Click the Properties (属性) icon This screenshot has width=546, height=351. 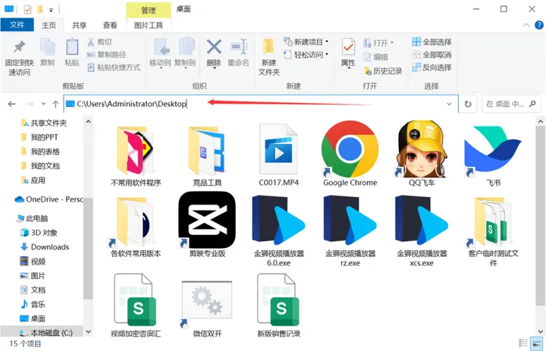[x=348, y=47]
